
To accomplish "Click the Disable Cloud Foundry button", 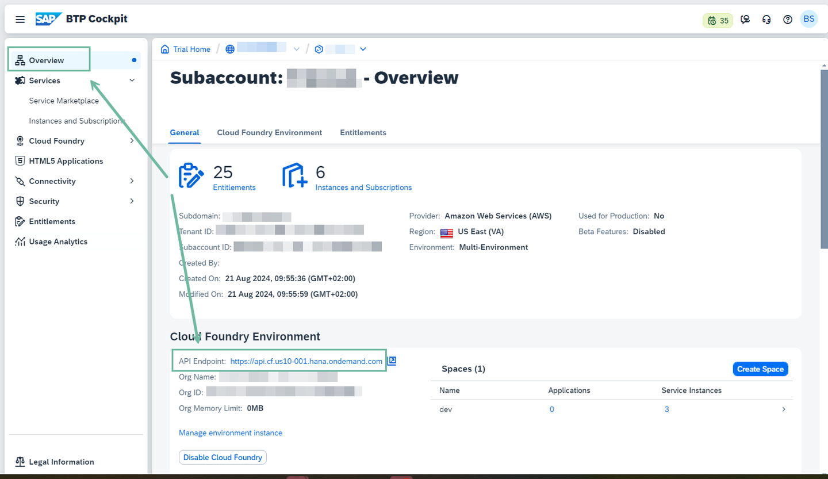I will point(223,458).
